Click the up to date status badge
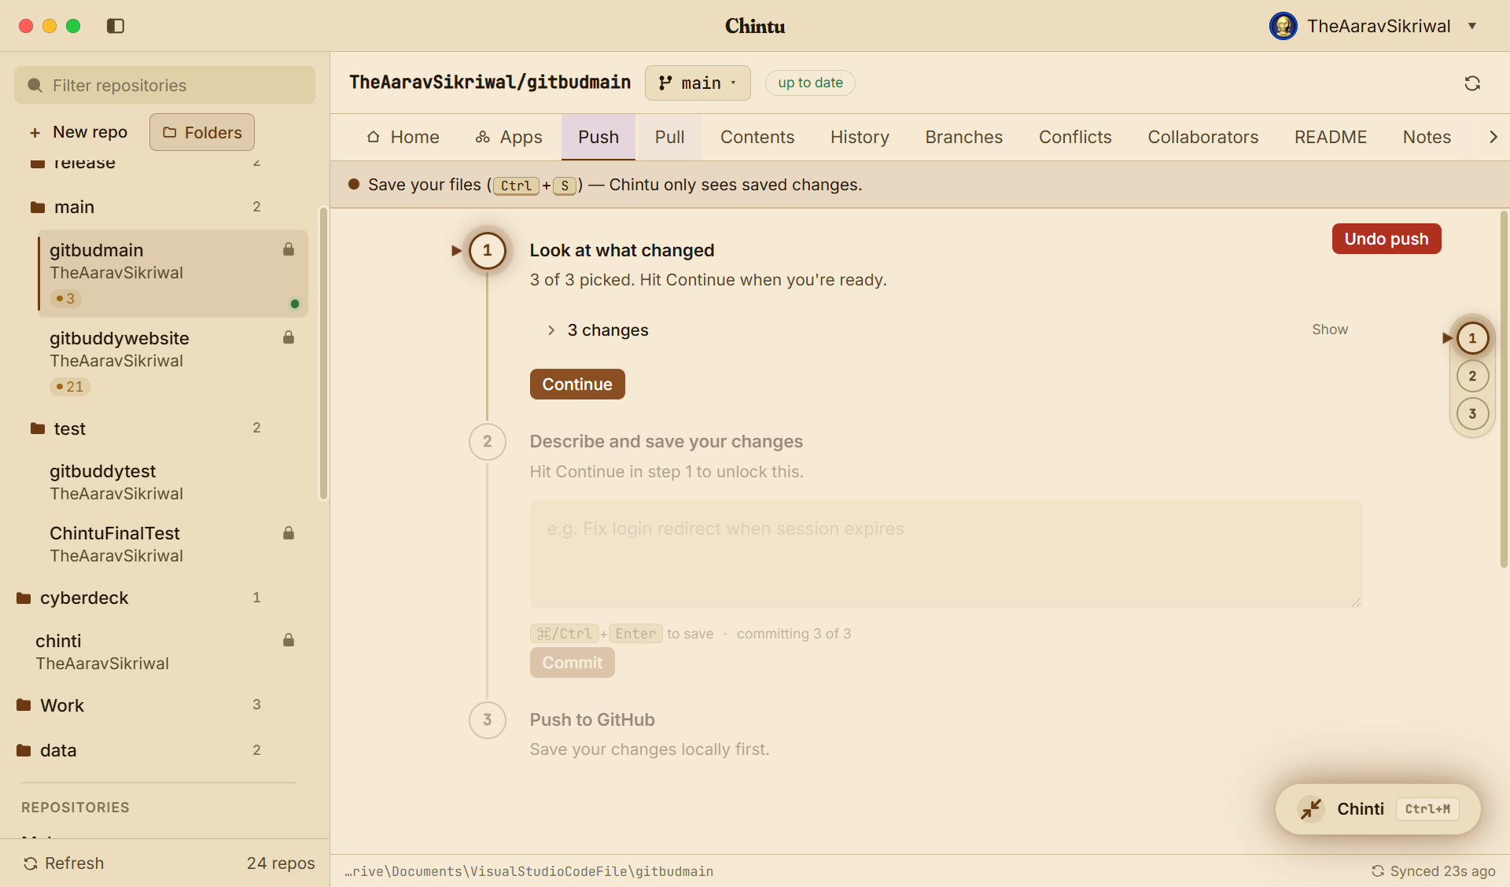1510x887 pixels. [x=810, y=83]
